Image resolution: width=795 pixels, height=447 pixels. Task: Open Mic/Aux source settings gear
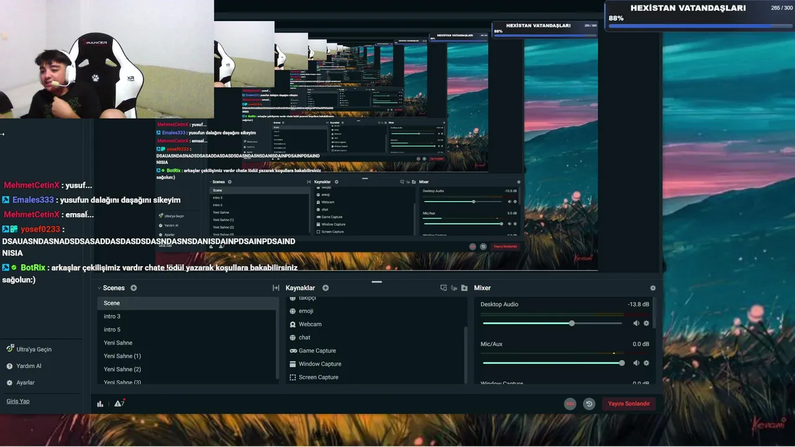point(646,363)
